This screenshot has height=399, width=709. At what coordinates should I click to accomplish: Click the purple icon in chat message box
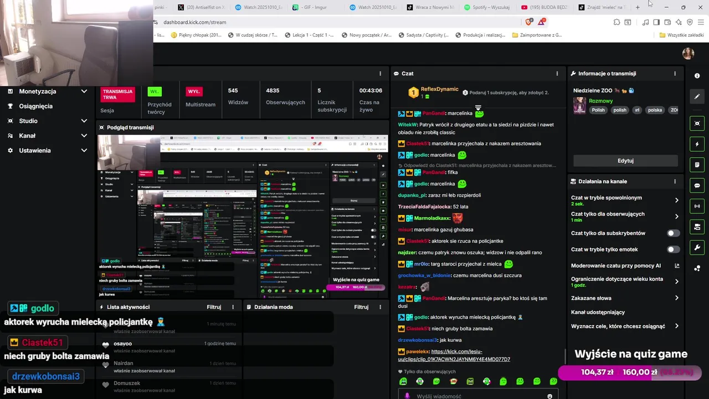(x=407, y=396)
